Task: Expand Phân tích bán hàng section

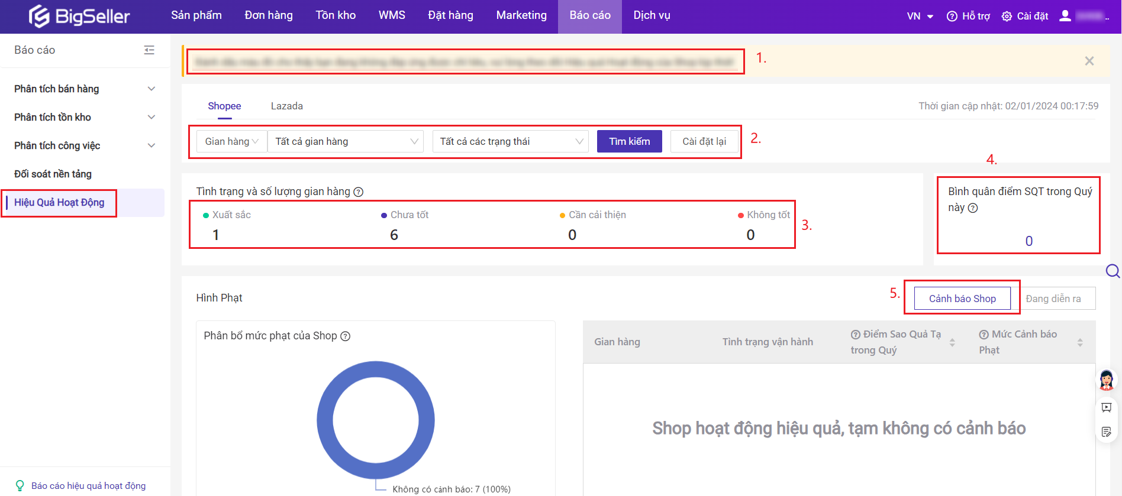Action: [x=151, y=89]
